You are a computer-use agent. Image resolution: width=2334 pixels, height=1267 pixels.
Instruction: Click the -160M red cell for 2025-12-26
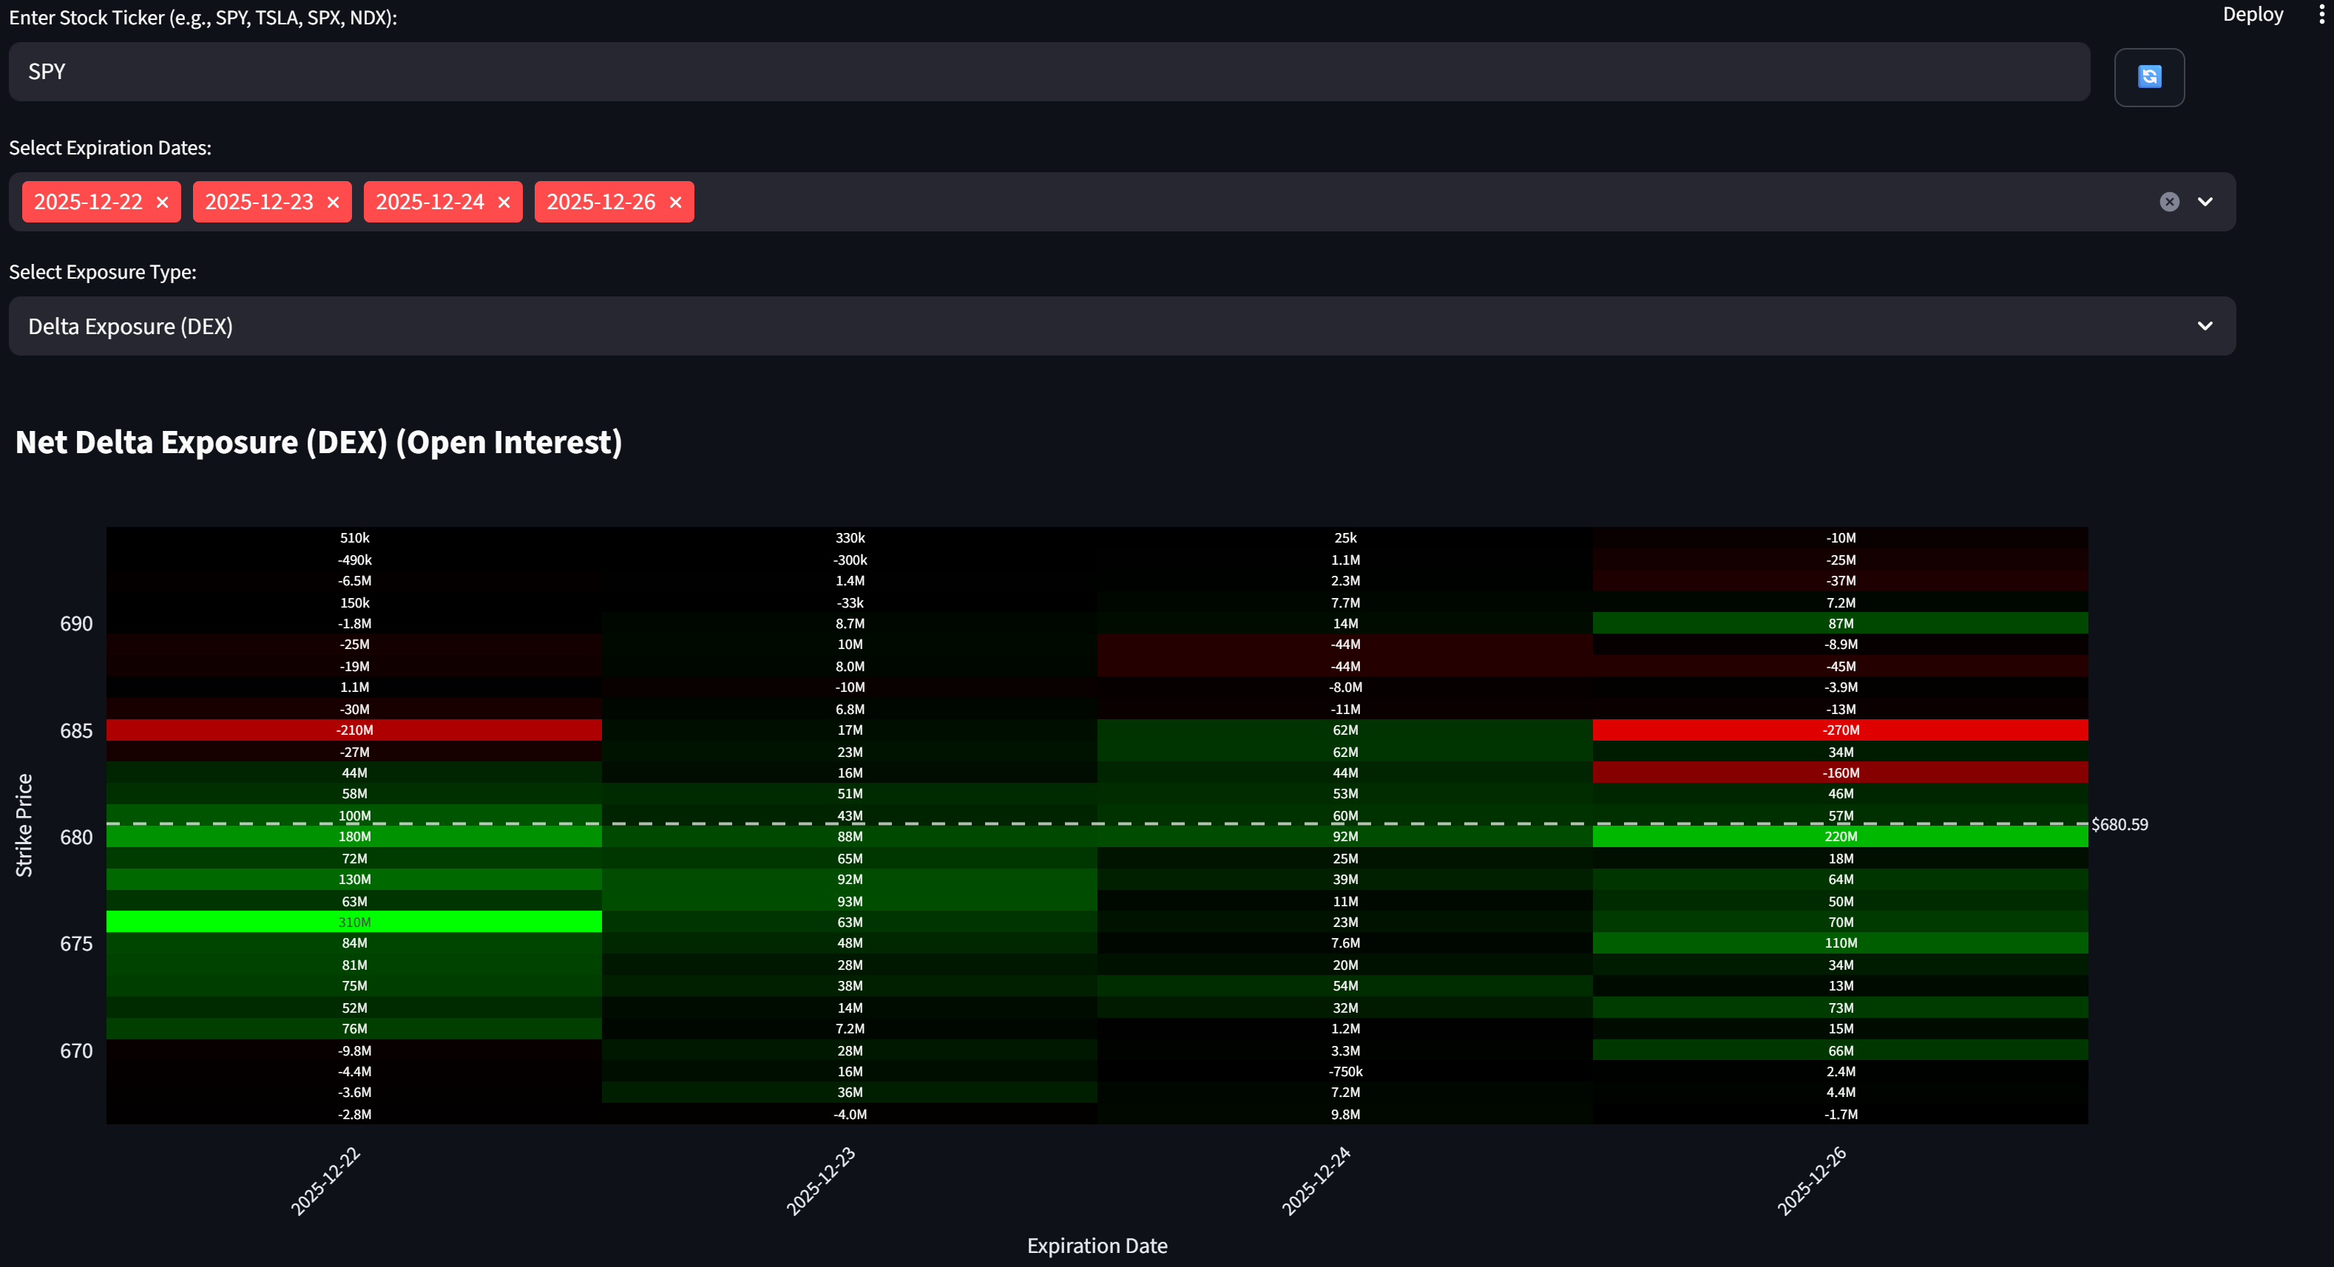(x=1840, y=772)
